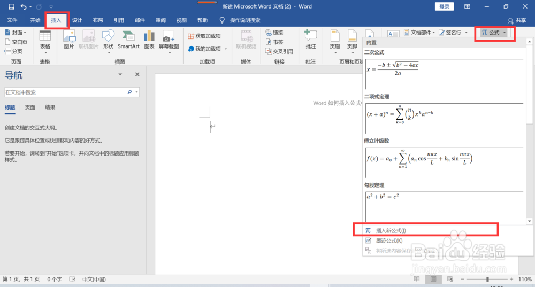
Task: Open the 页脚 footer dropdown
Action: click(352, 42)
